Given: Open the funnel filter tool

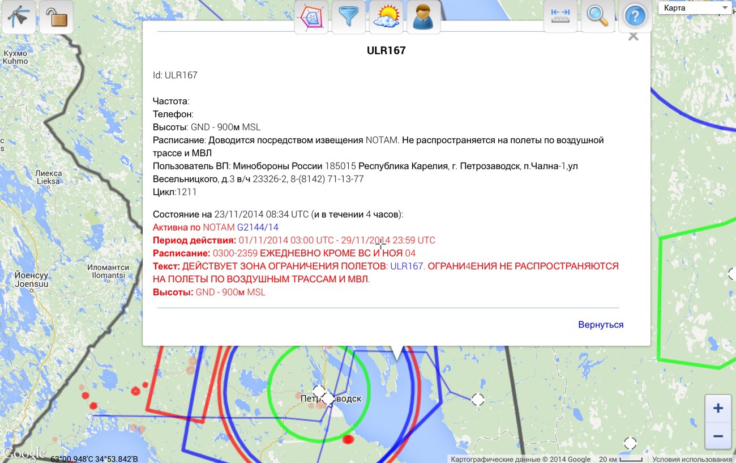Looking at the screenshot, I should [349, 17].
